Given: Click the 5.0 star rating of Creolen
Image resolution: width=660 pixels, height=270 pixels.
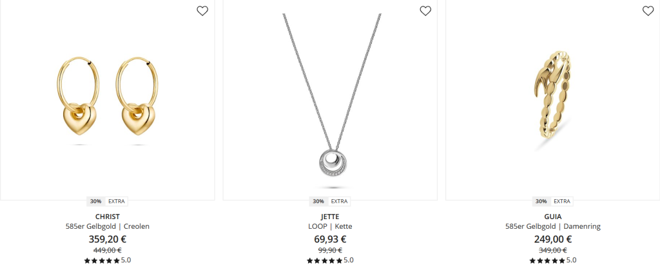Looking at the screenshot, I should [108, 260].
